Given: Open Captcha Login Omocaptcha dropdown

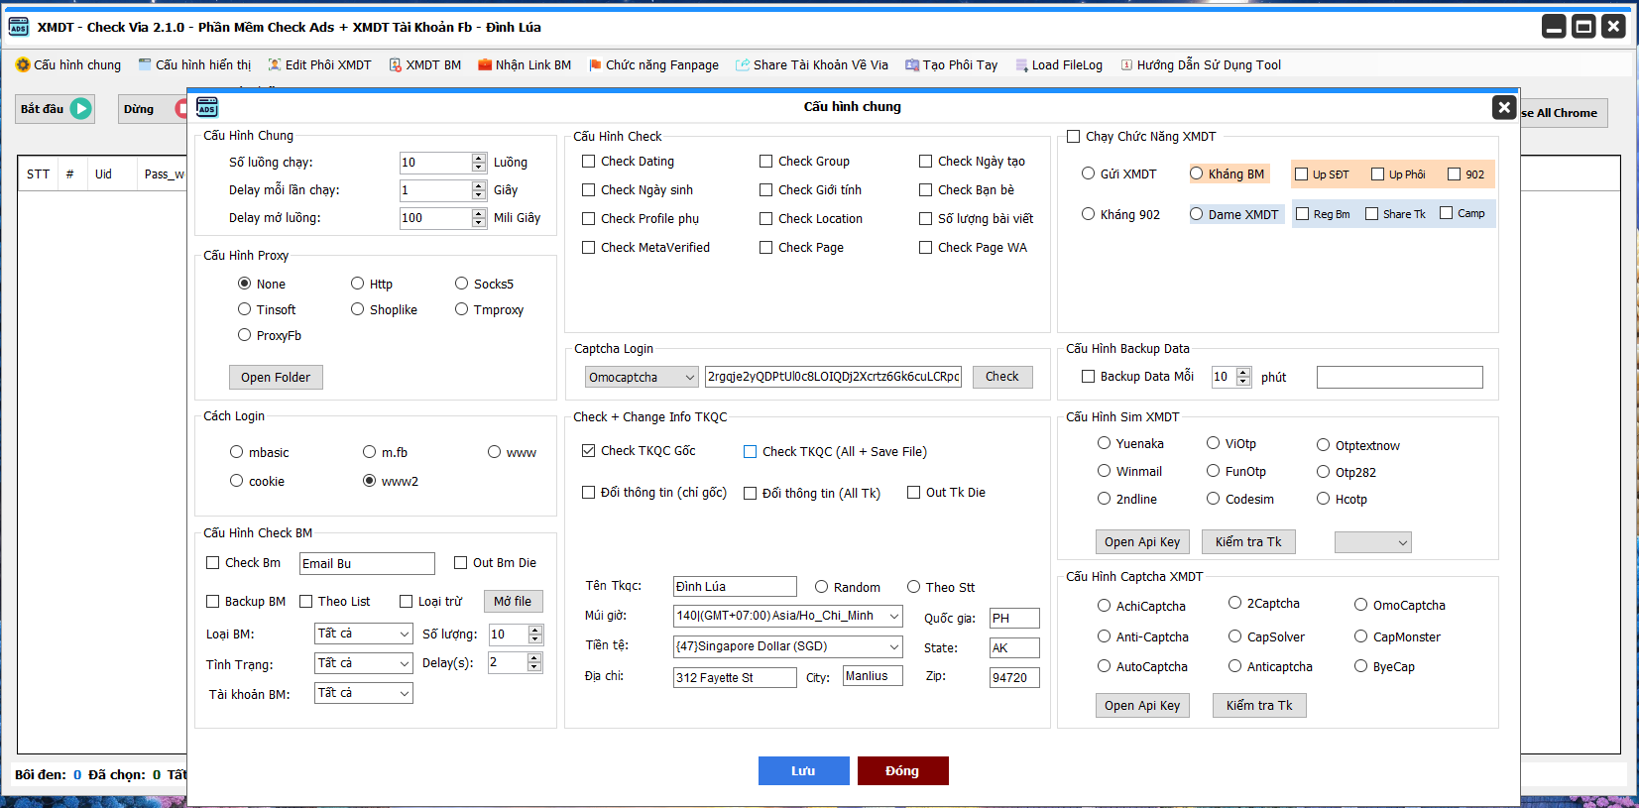Looking at the screenshot, I should 643,377.
